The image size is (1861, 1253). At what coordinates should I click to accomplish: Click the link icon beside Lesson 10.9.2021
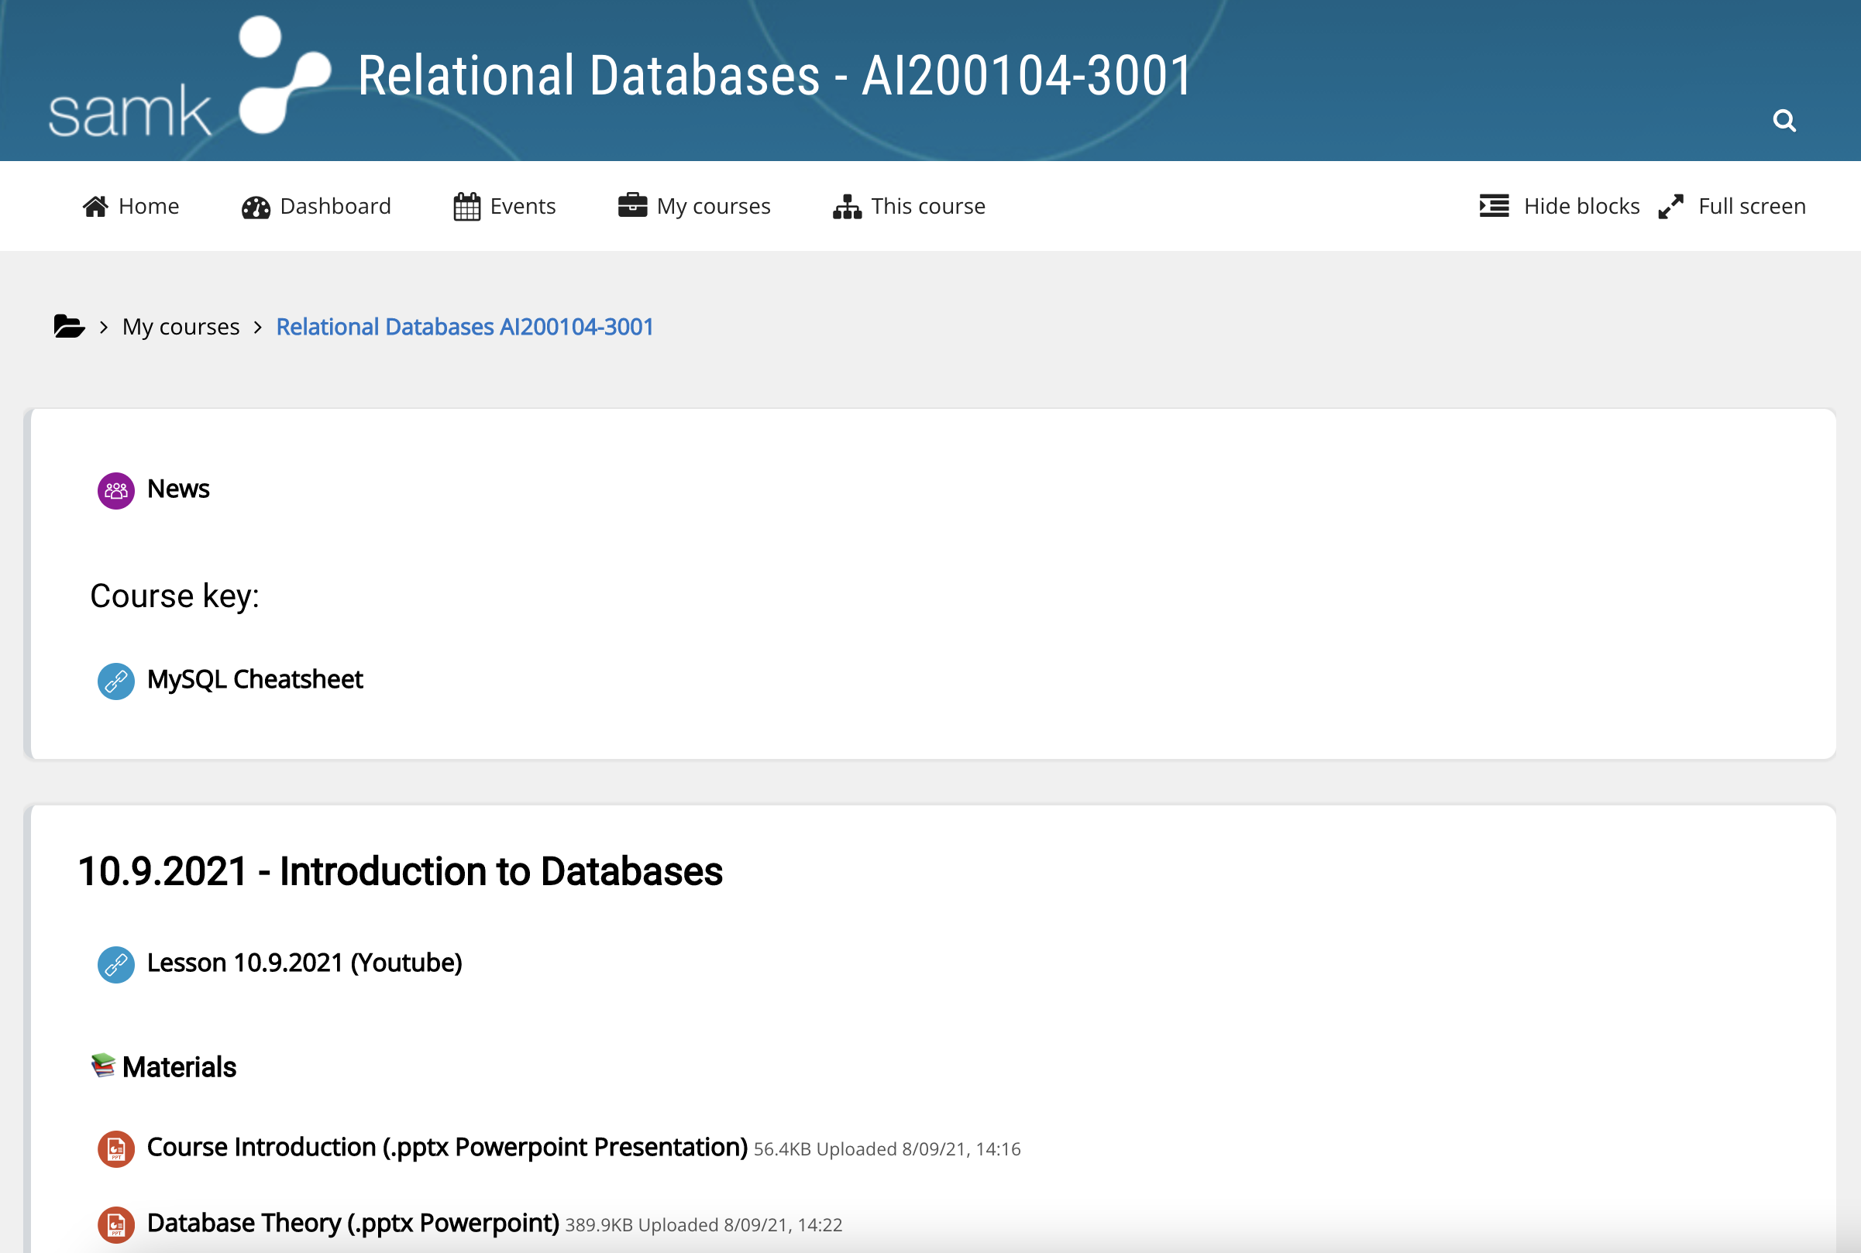tap(115, 964)
